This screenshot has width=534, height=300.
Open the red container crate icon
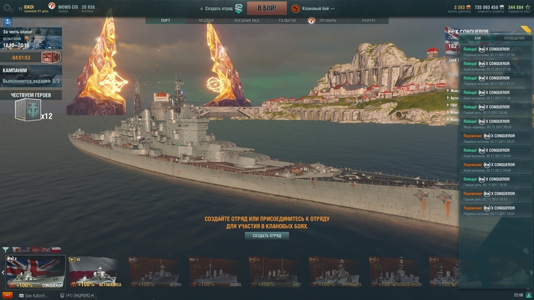click(x=51, y=57)
